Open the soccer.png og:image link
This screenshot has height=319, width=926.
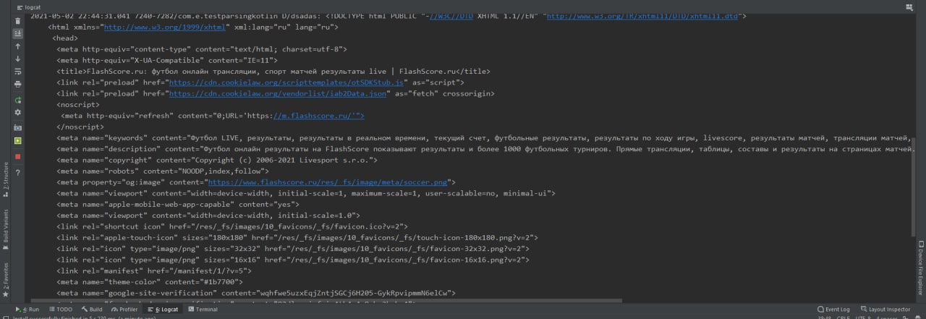pos(327,183)
